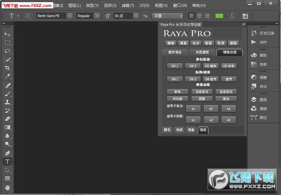Click the 合并 merge button
This screenshot has width=281, height=195.
click(x=196, y=43)
